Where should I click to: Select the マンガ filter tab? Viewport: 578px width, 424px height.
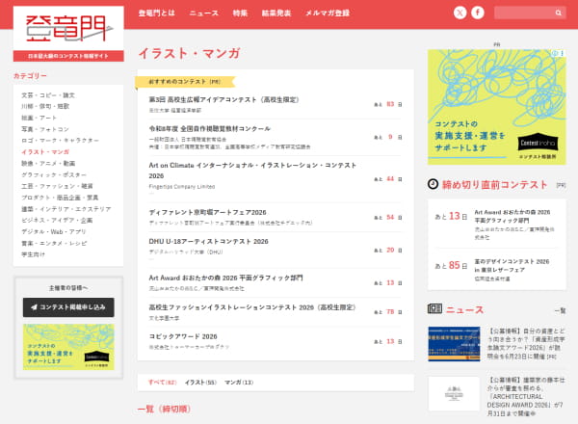pos(239,383)
